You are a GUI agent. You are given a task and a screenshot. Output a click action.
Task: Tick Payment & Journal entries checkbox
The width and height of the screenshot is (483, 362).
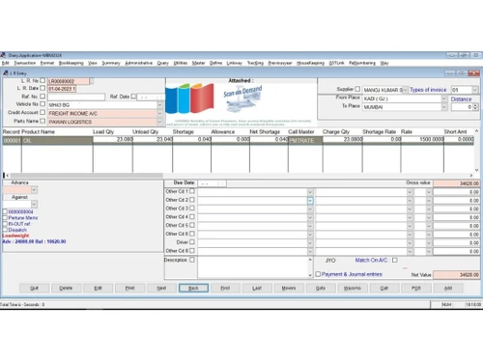[318, 274]
